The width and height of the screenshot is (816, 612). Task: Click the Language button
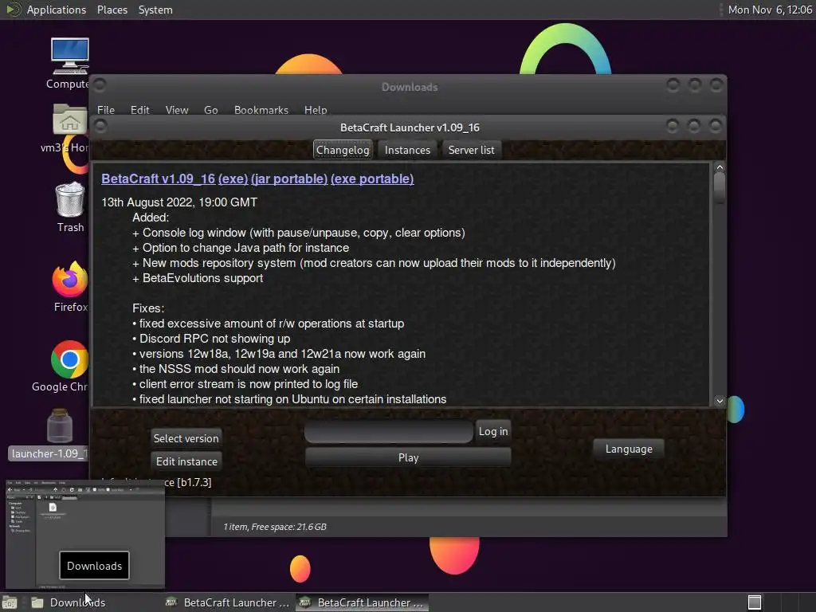(x=629, y=449)
